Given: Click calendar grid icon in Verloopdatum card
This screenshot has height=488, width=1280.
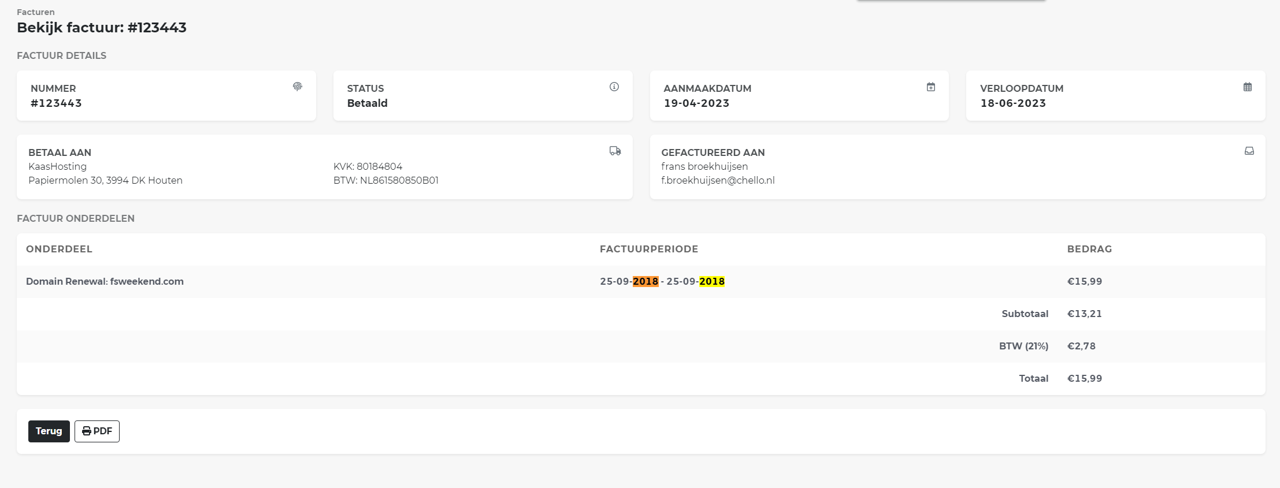Looking at the screenshot, I should (1247, 87).
